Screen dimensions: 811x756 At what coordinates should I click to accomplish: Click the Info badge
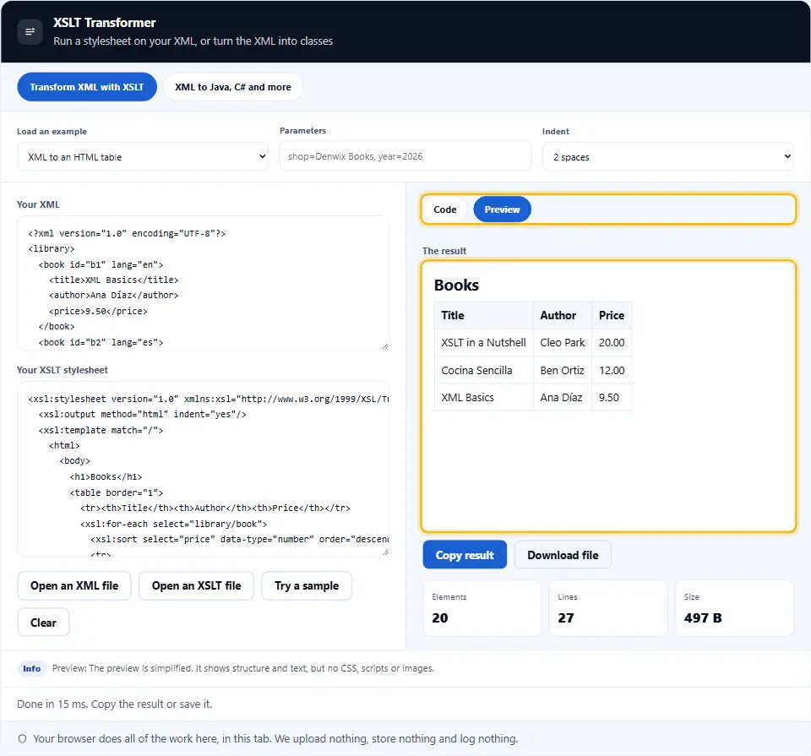pos(31,669)
